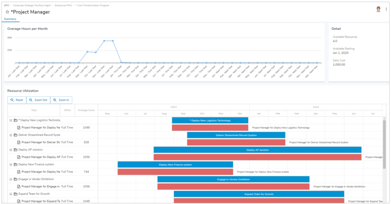391x204 pixels.
Task: Click the Oct - Last Year chart data point
Action: (96, 52)
